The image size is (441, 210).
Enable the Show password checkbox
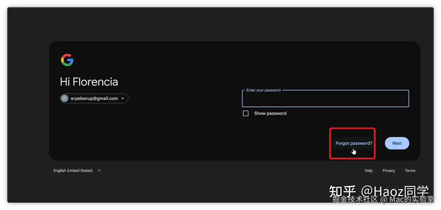click(x=246, y=113)
